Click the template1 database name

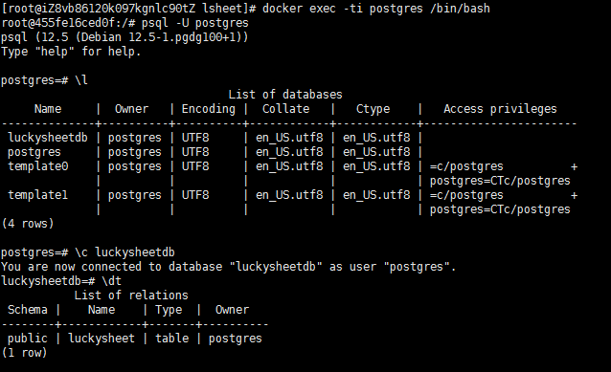pyautogui.click(x=37, y=194)
